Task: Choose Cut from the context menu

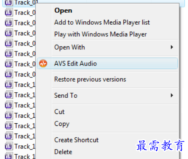Action: point(59,112)
